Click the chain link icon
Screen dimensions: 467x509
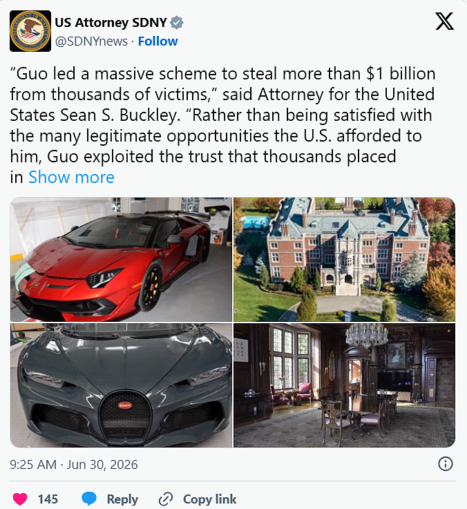pos(166,499)
